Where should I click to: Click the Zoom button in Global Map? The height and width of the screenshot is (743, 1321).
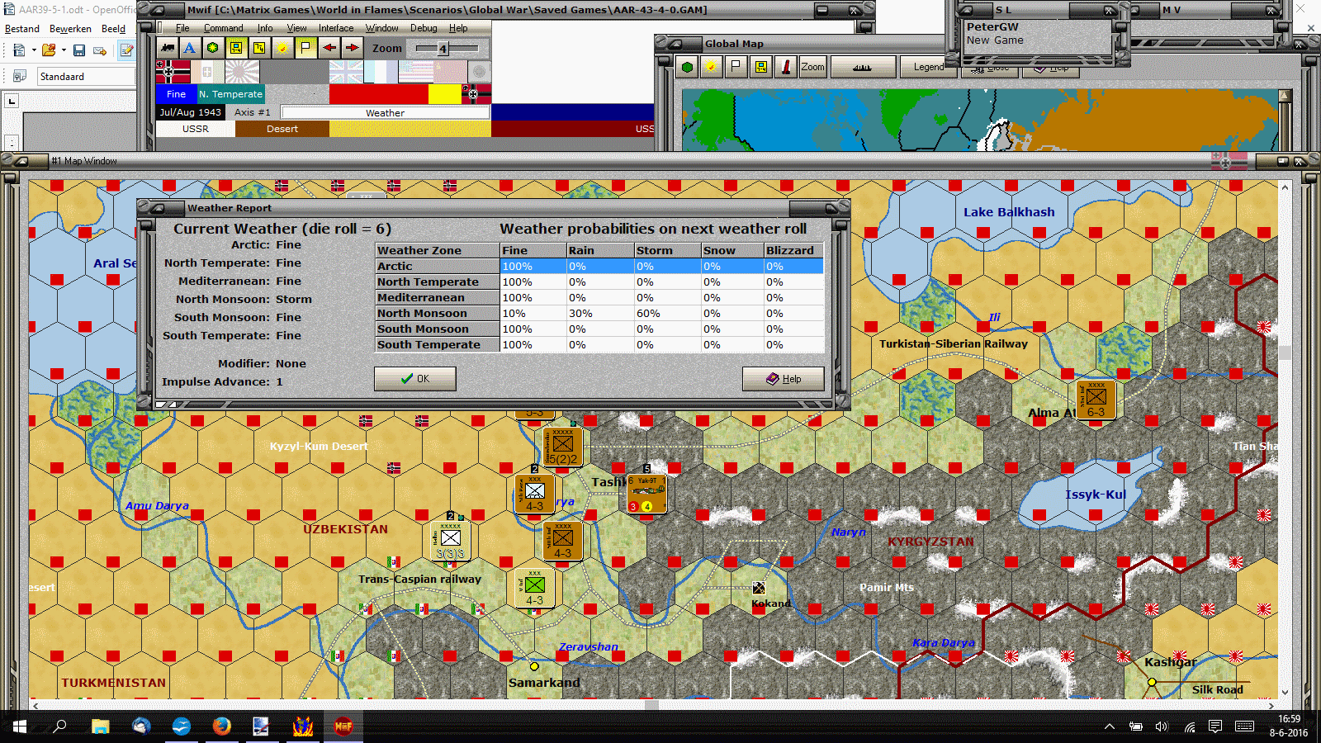click(x=812, y=67)
